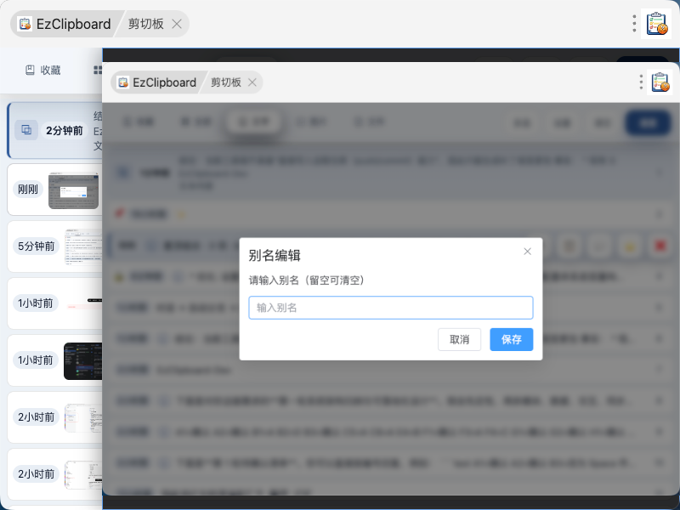680x510 pixels.
Task: Click the grid icon next to 收藏
Action: tap(98, 71)
